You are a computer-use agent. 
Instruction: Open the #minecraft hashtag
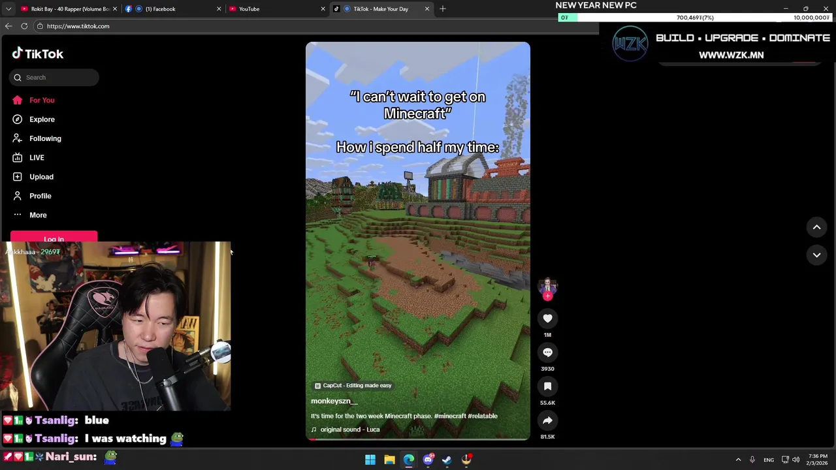tap(450, 416)
